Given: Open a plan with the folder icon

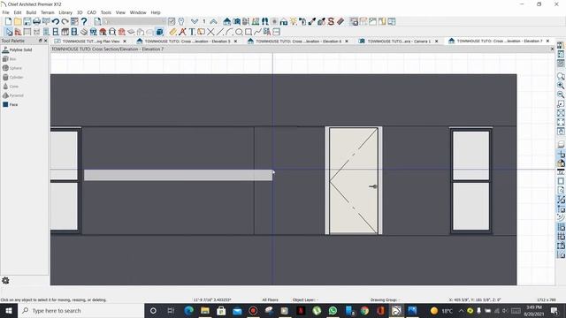Looking at the screenshot, I should point(18,21).
